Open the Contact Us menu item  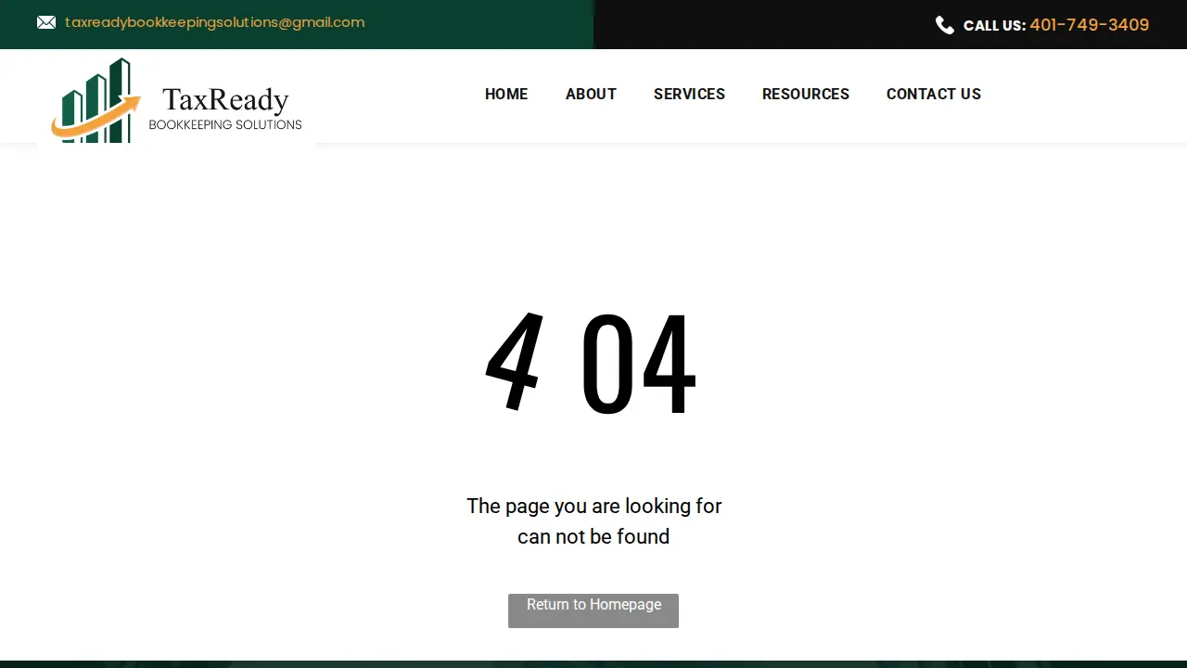tap(934, 94)
